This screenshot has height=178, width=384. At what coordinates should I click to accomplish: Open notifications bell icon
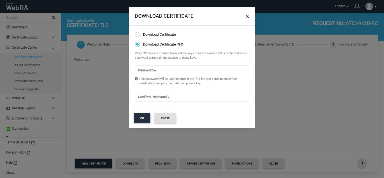coord(357,6)
